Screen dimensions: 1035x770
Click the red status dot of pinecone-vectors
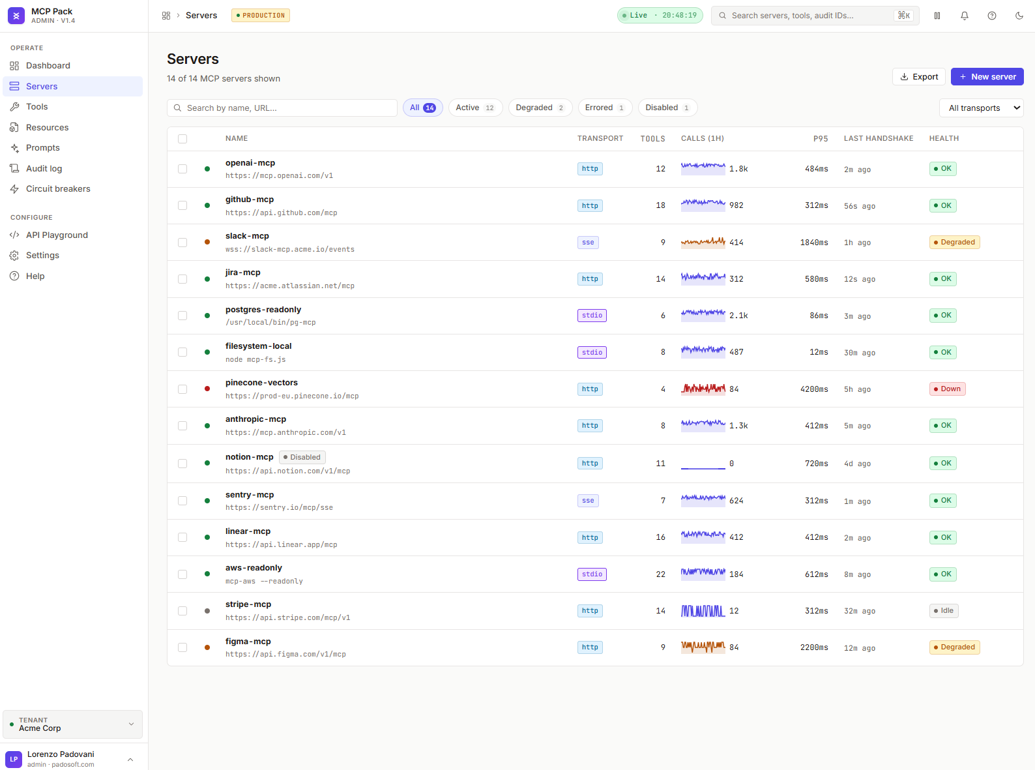(x=207, y=389)
